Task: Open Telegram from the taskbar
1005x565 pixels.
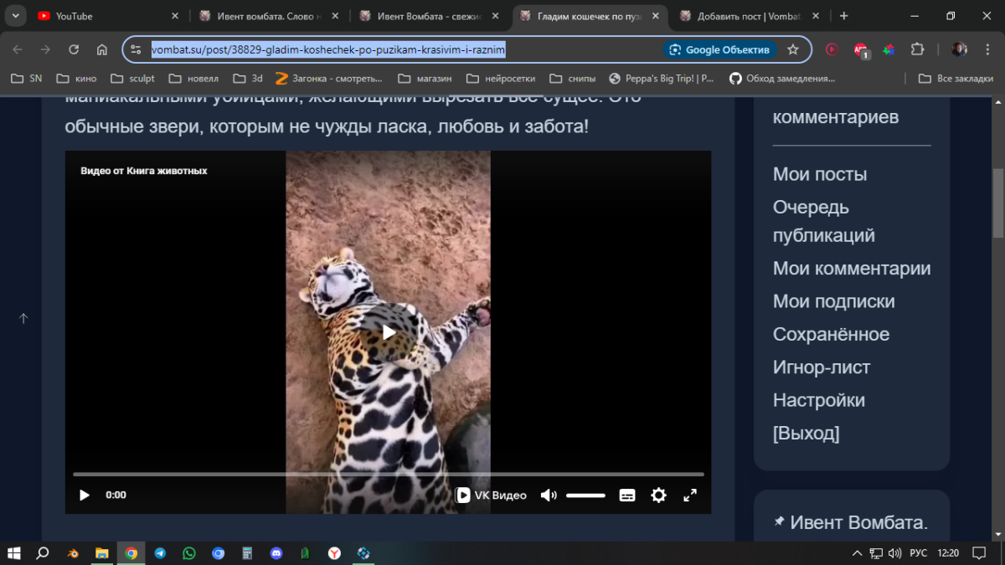Action: tap(160, 553)
